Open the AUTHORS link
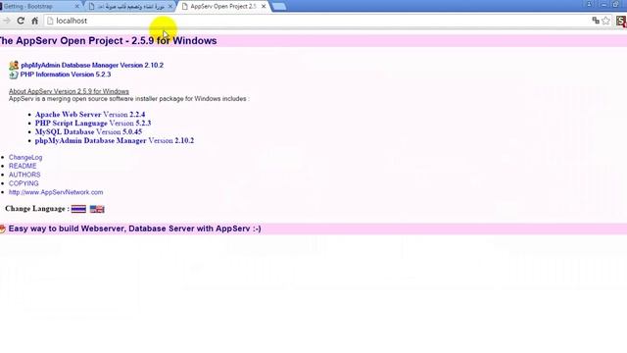The image size is (627, 353). pyautogui.click(x=24, y=175)
